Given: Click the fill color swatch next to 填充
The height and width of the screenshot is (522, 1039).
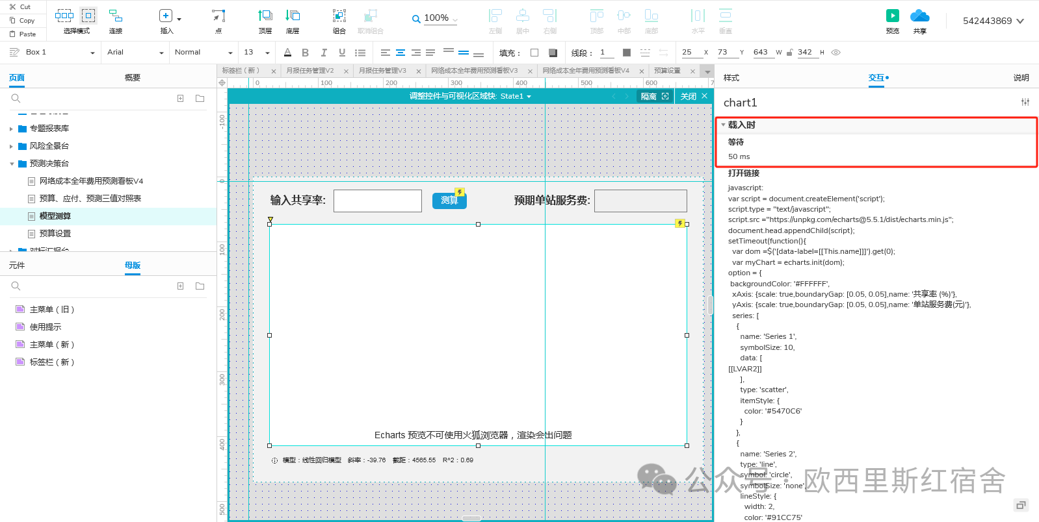Looking at the screenshot, I should (534, 53).
